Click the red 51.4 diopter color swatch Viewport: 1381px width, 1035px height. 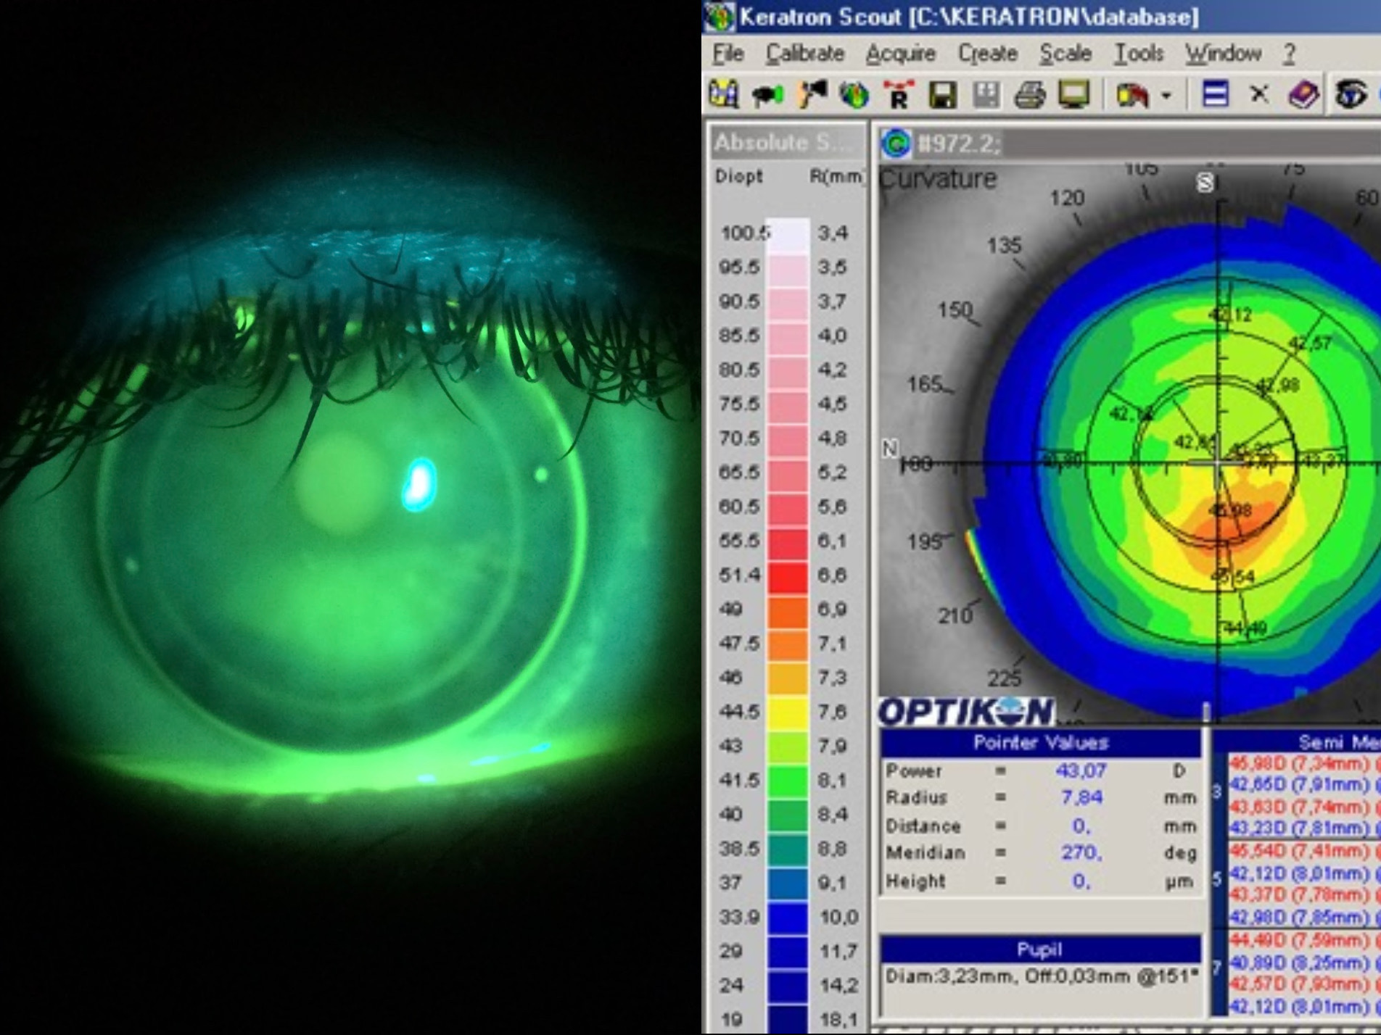787,576
